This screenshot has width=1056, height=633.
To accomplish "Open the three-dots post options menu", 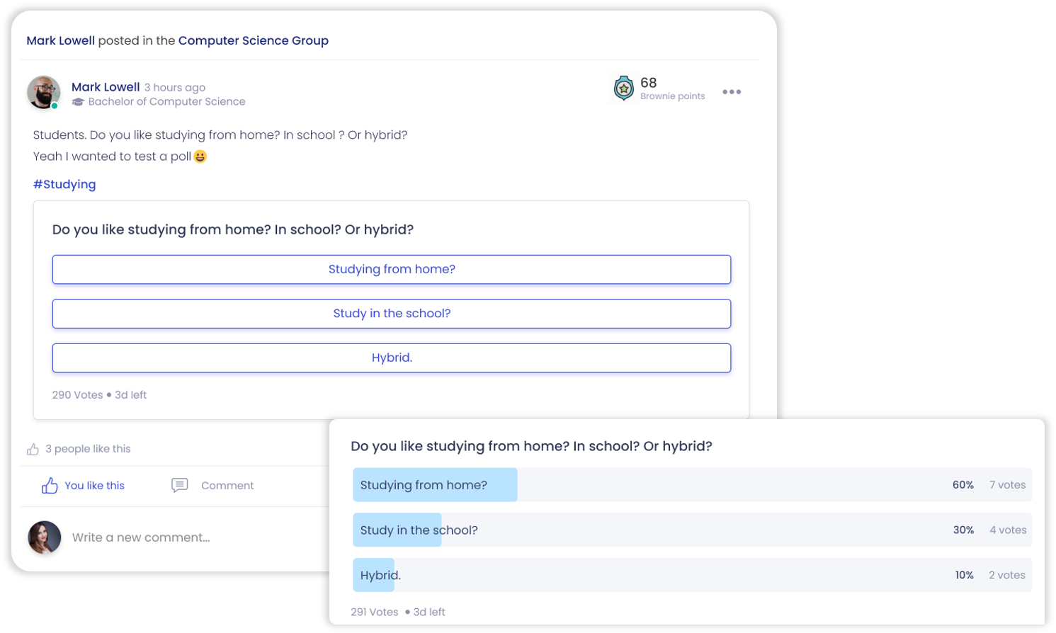I will tap(732, 92).
